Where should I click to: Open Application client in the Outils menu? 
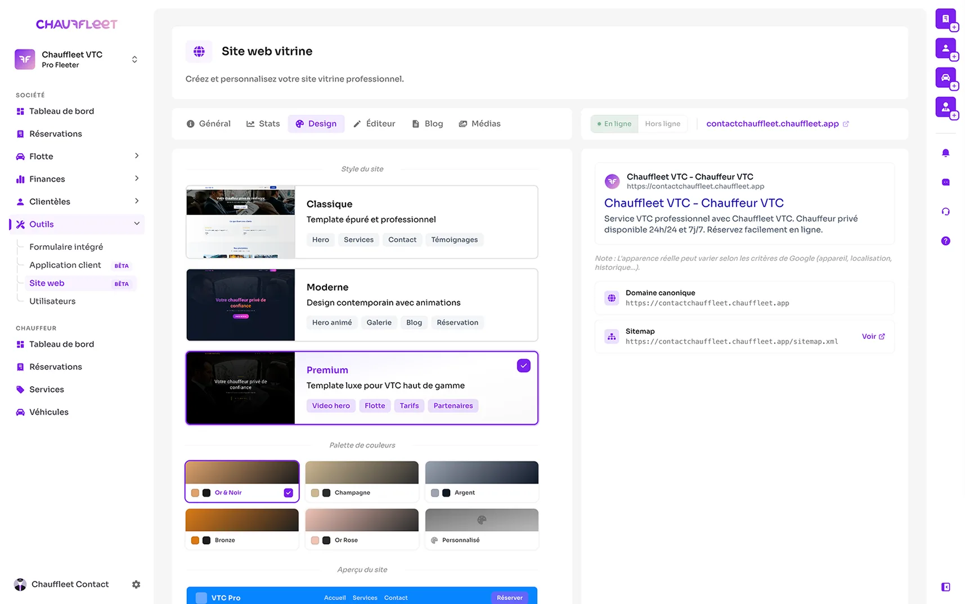(x=65, y=265)
